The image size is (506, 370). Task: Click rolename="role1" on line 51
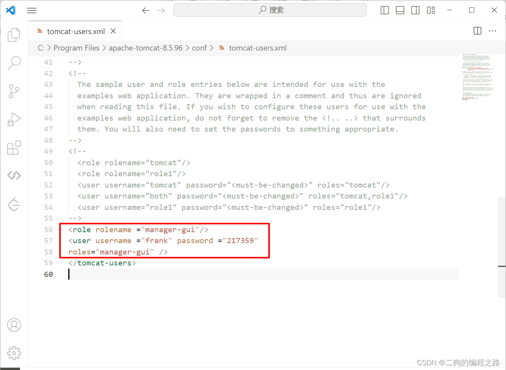pos(140,173)
